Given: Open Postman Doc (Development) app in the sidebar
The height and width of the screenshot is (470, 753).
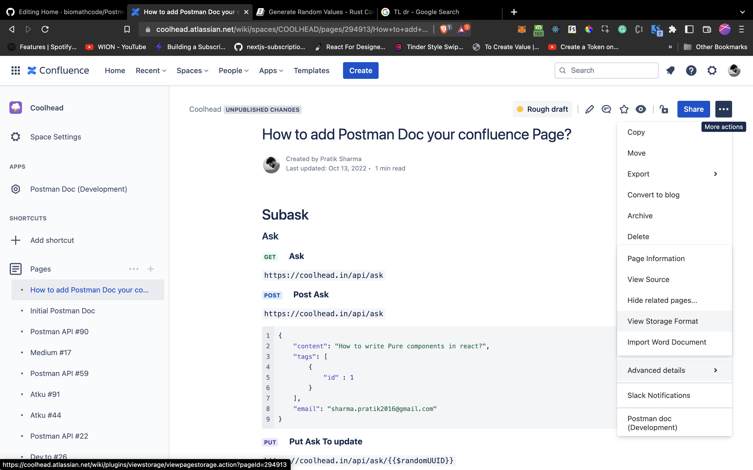Looking at the screenshot, I should pos(78,189).
